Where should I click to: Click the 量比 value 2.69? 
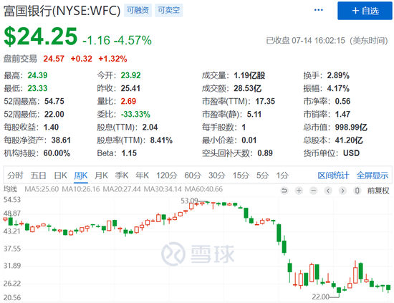tap(128, 101)
